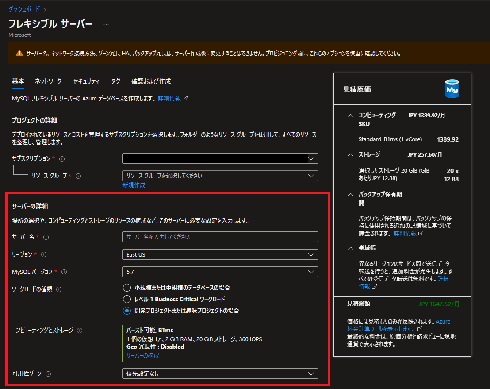Collapse the バックアップ保有期間 section
490x389 pixels.
(351, 195)
